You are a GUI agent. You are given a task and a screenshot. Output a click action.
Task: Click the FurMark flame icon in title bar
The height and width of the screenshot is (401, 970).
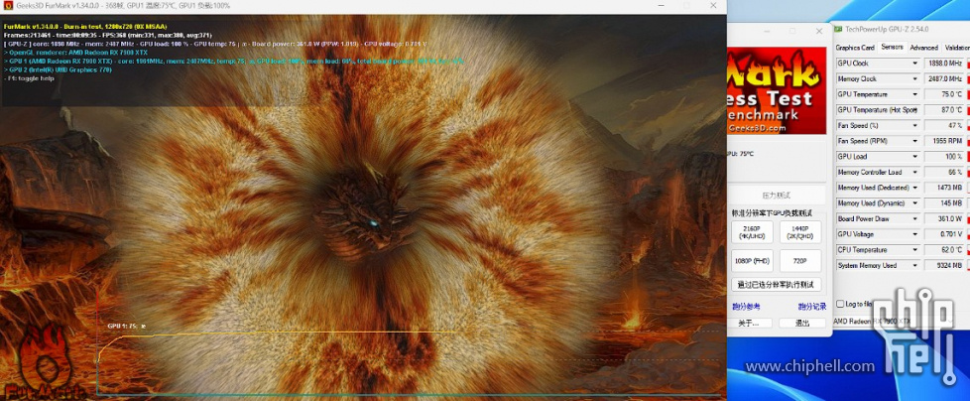pyautogui.click(x=8, y=6)
